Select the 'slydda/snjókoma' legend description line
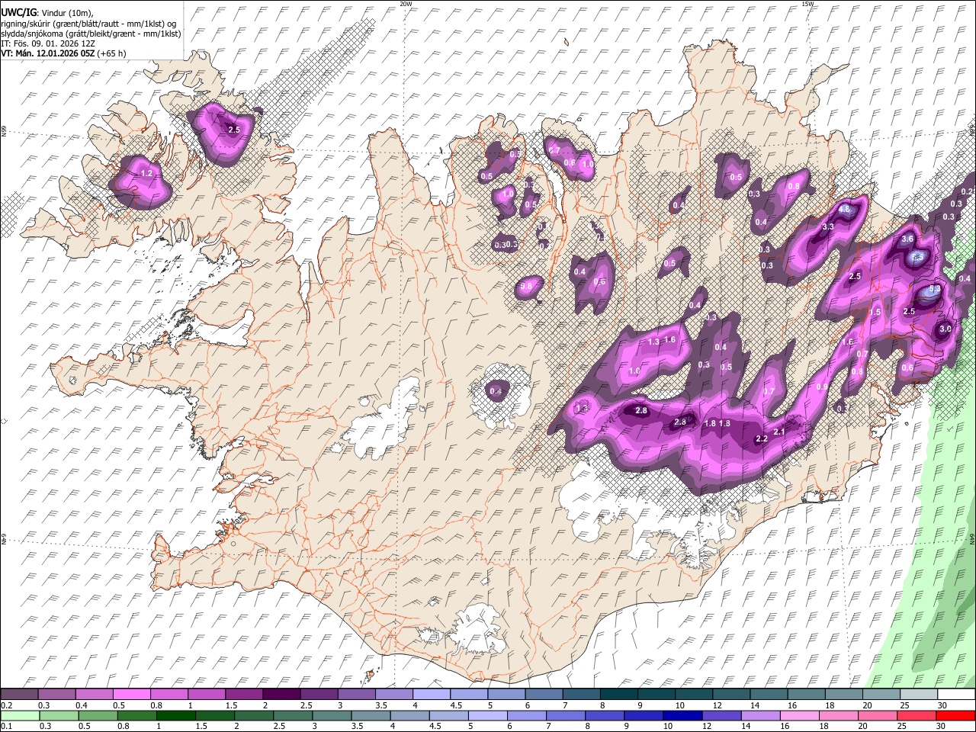Screen dimensions: 976x732 click(91, 34)
